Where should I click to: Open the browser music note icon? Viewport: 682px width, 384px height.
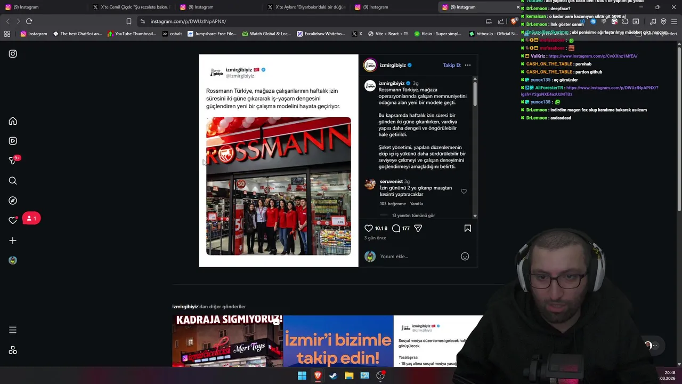pos(653,21)
